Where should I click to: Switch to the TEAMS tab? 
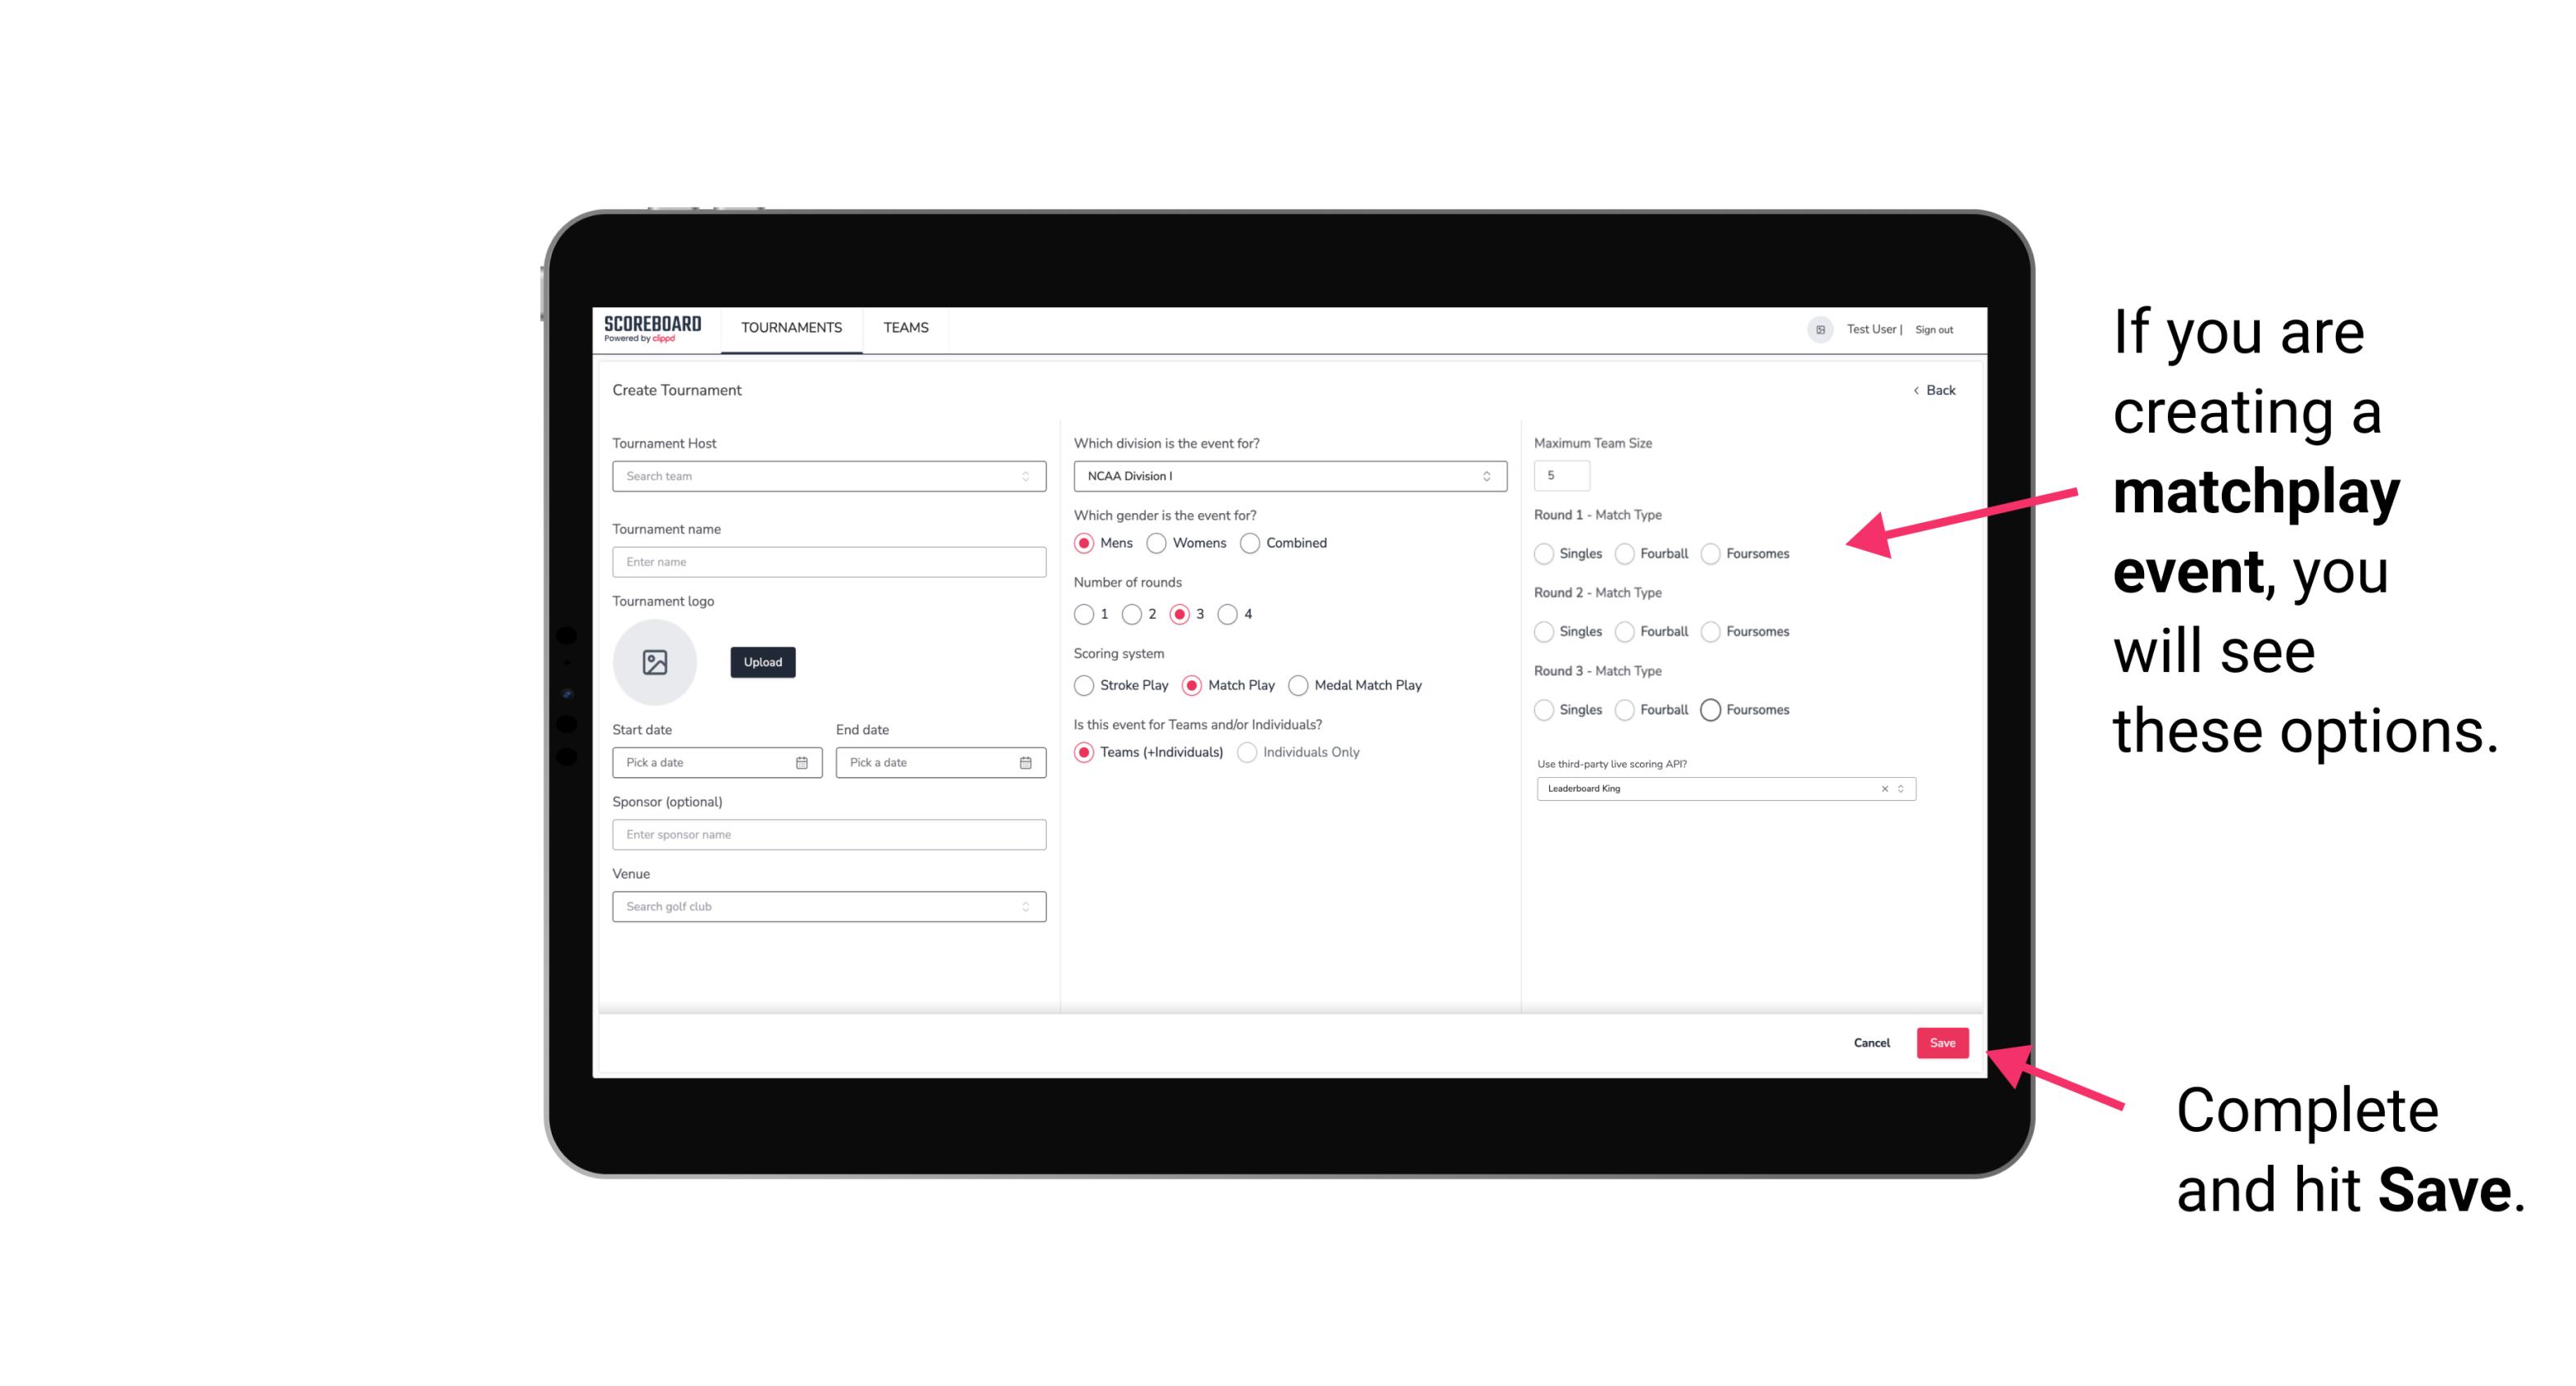click(904, 328)
